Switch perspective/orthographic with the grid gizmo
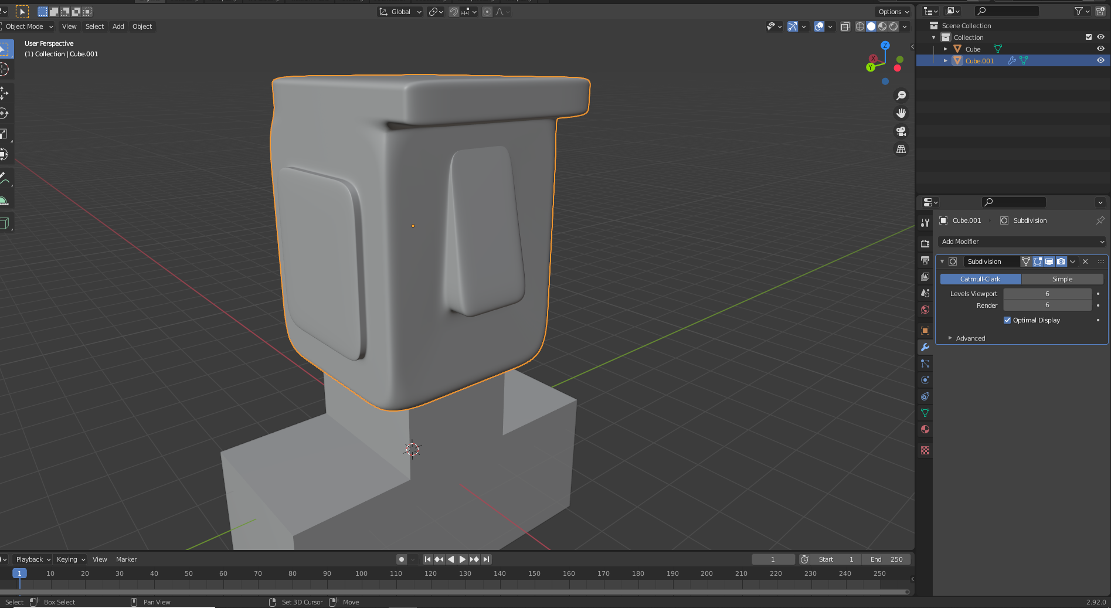The image size is (1111, 608). 901,150
